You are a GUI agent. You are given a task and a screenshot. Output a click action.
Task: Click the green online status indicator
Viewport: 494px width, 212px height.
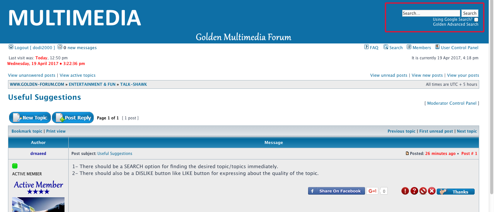pos(15,166)
